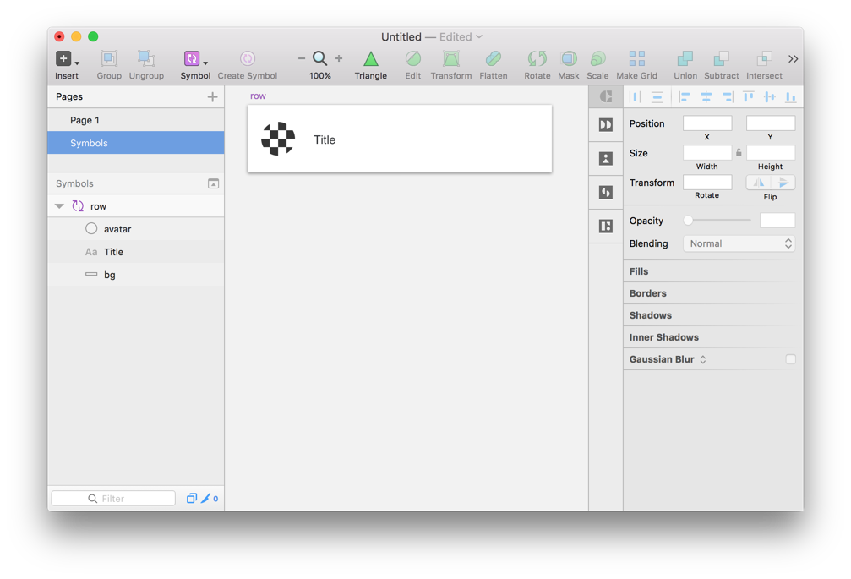This screenshot has width=851, height=579.
Task: Select the Triangle shape tool
Action: tap(371, 58)
